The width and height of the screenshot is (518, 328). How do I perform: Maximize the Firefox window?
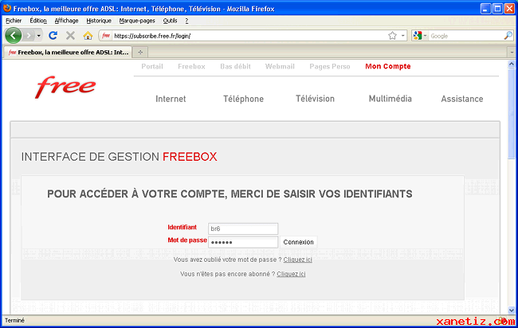pos(497,9)
